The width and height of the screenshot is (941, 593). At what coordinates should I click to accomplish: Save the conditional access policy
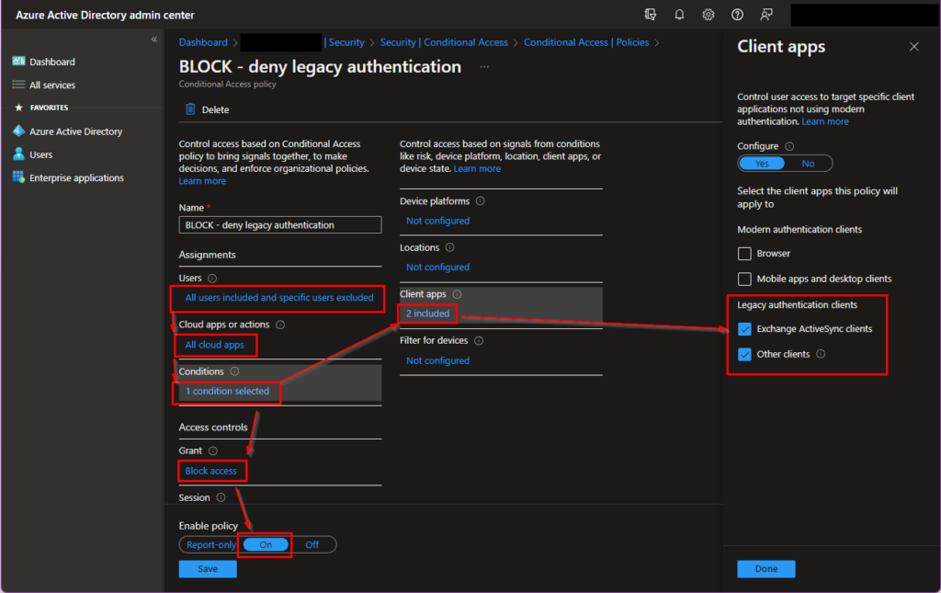208,569
